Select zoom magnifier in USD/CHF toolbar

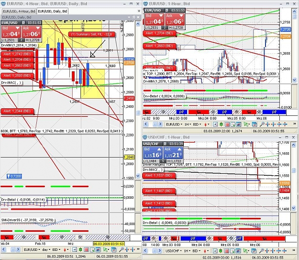(x=261, y=251)
